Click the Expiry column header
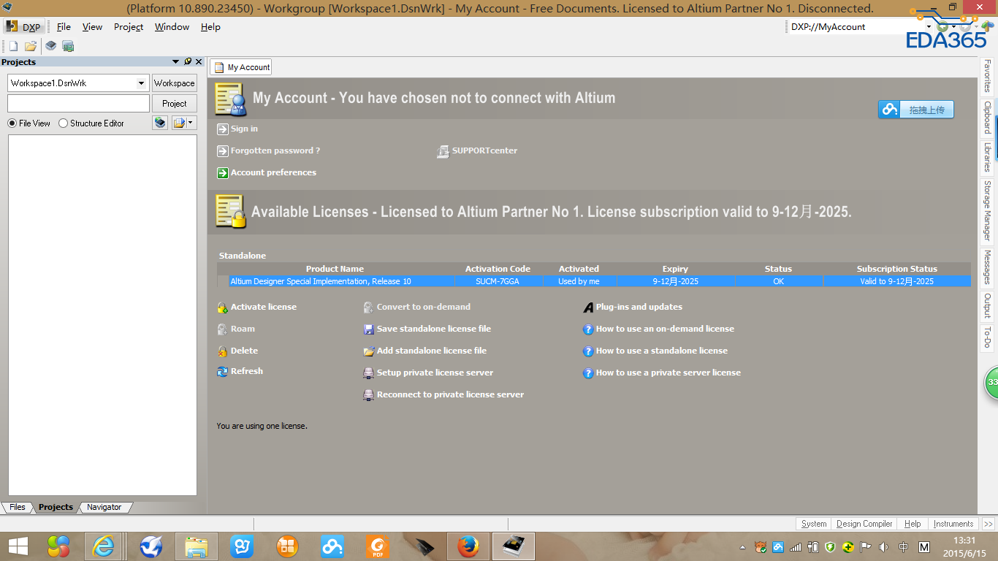The height and width of the screenshot is (561, 998). 675,269
